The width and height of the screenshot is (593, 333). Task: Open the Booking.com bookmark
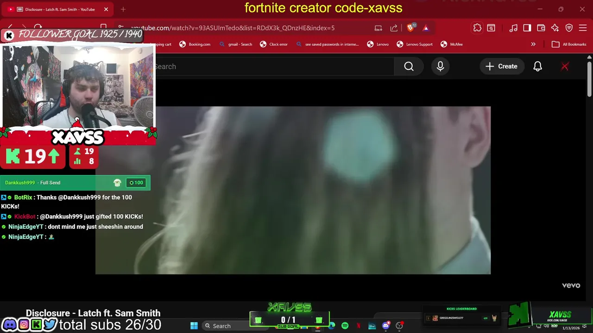point(195,44)
